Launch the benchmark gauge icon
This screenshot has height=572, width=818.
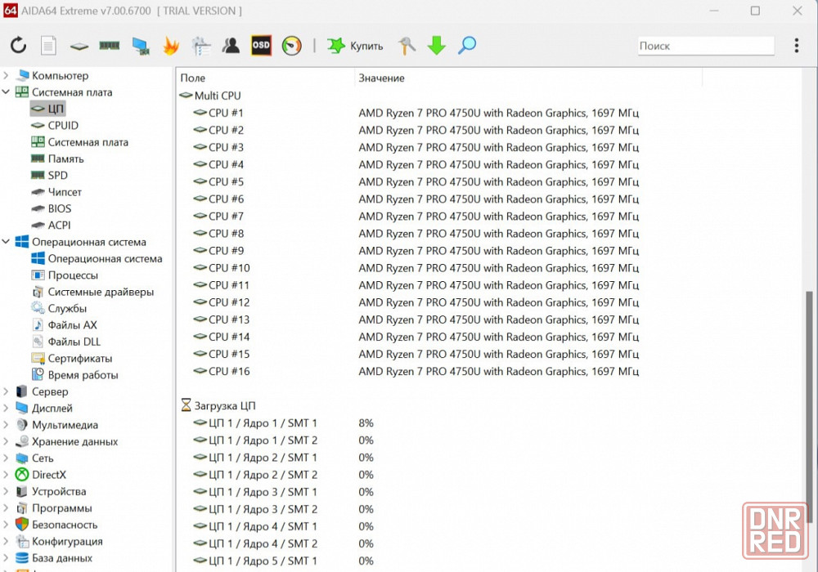tap(291, 46)
